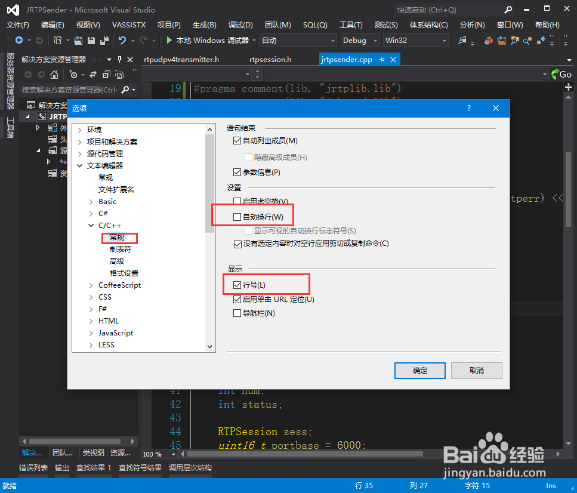Click the Refresh icon in Solution Explorer
This screenshot has width=577, height=493.
(93, 75)
